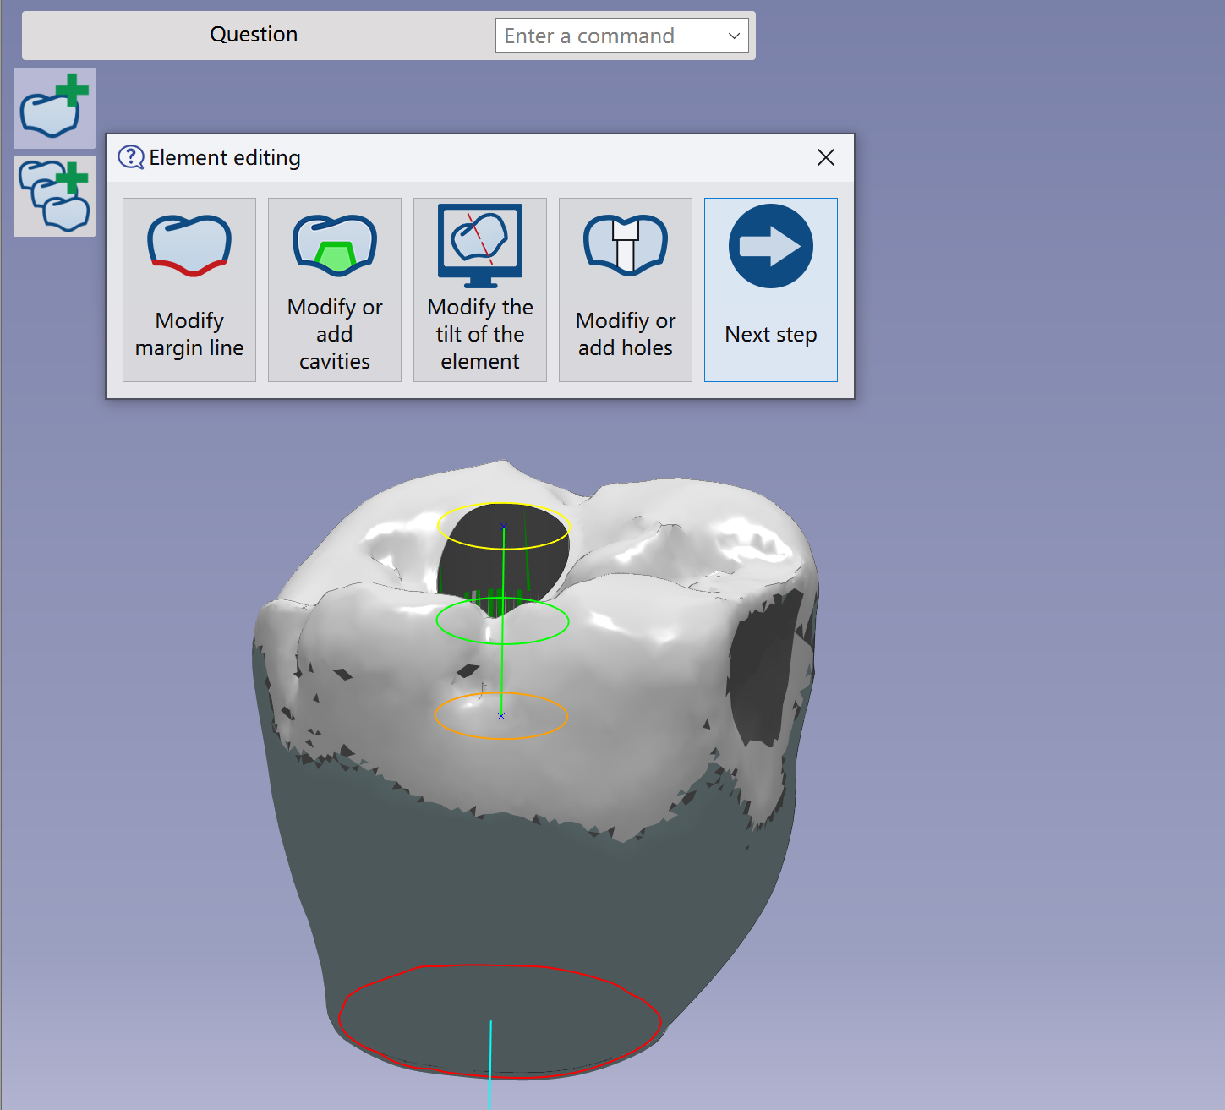
Task: Open Modifiy or add holes tool
Action: [626, 290]
